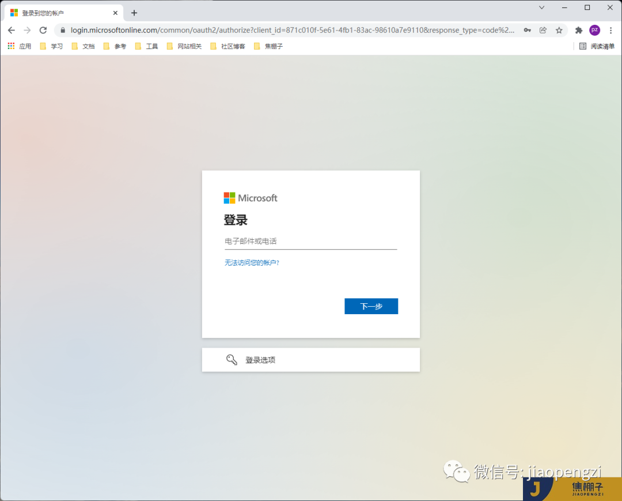This screenshot has width=622, height=501.
Task: Open the 学习 bookmark folder
Action: click(x=52, y=46)
